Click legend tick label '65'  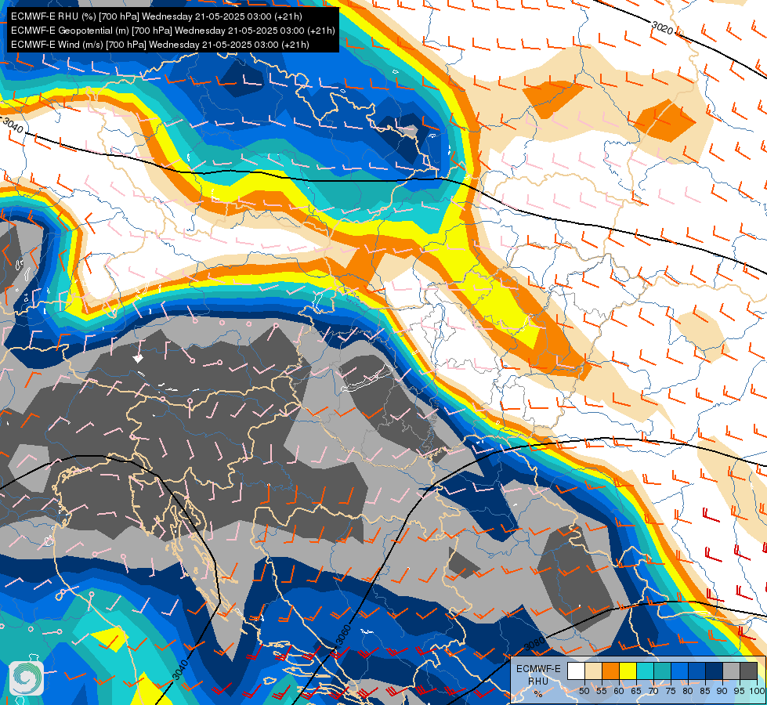[x=636, y=691]
